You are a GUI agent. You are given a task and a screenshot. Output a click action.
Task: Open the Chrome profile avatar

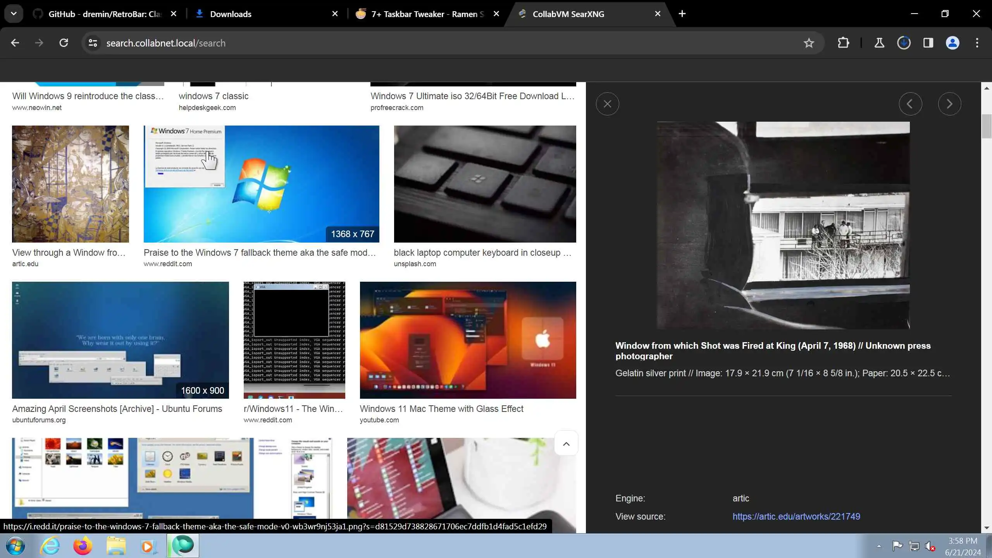[x=952, y=43]
